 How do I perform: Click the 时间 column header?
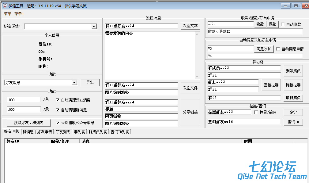(268, 141)
